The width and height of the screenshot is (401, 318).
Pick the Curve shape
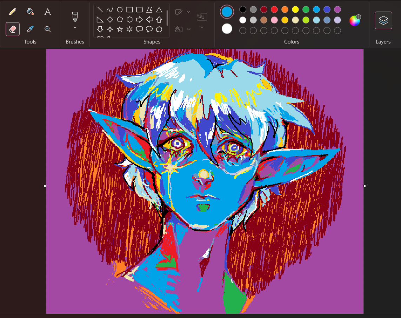tap(110, 10)
